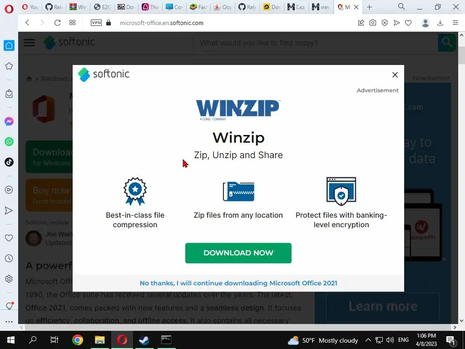Viewport: 465px width, 349px height.
Task: Switch to the YouTube 'You' tab
Action: [30, 7]
